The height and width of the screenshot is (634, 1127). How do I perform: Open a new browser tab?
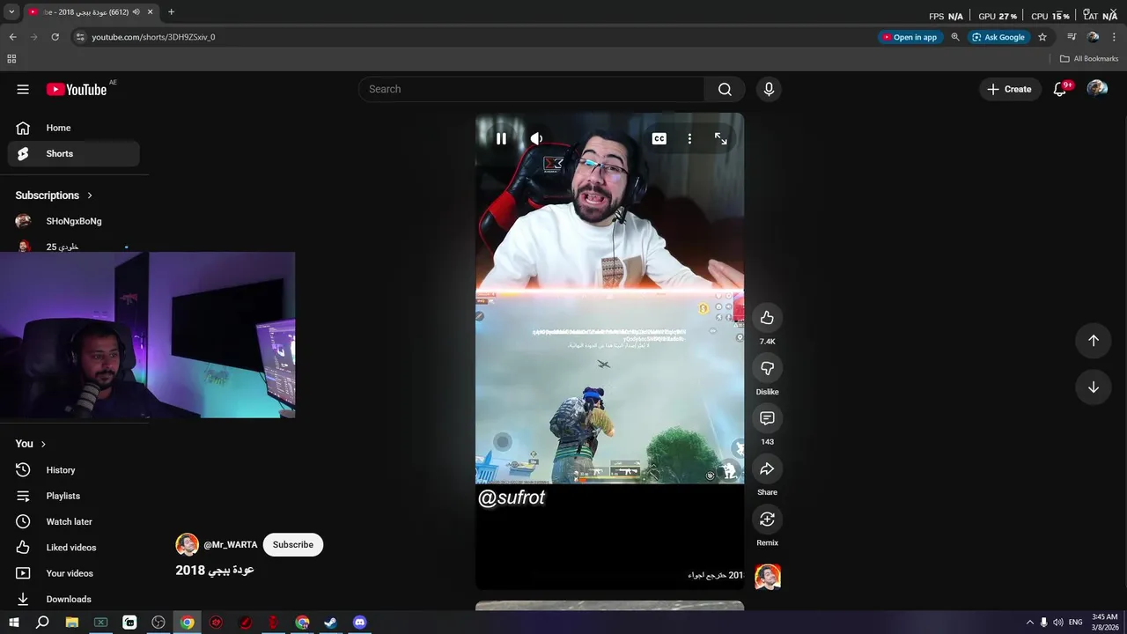[x=171, y=12]
